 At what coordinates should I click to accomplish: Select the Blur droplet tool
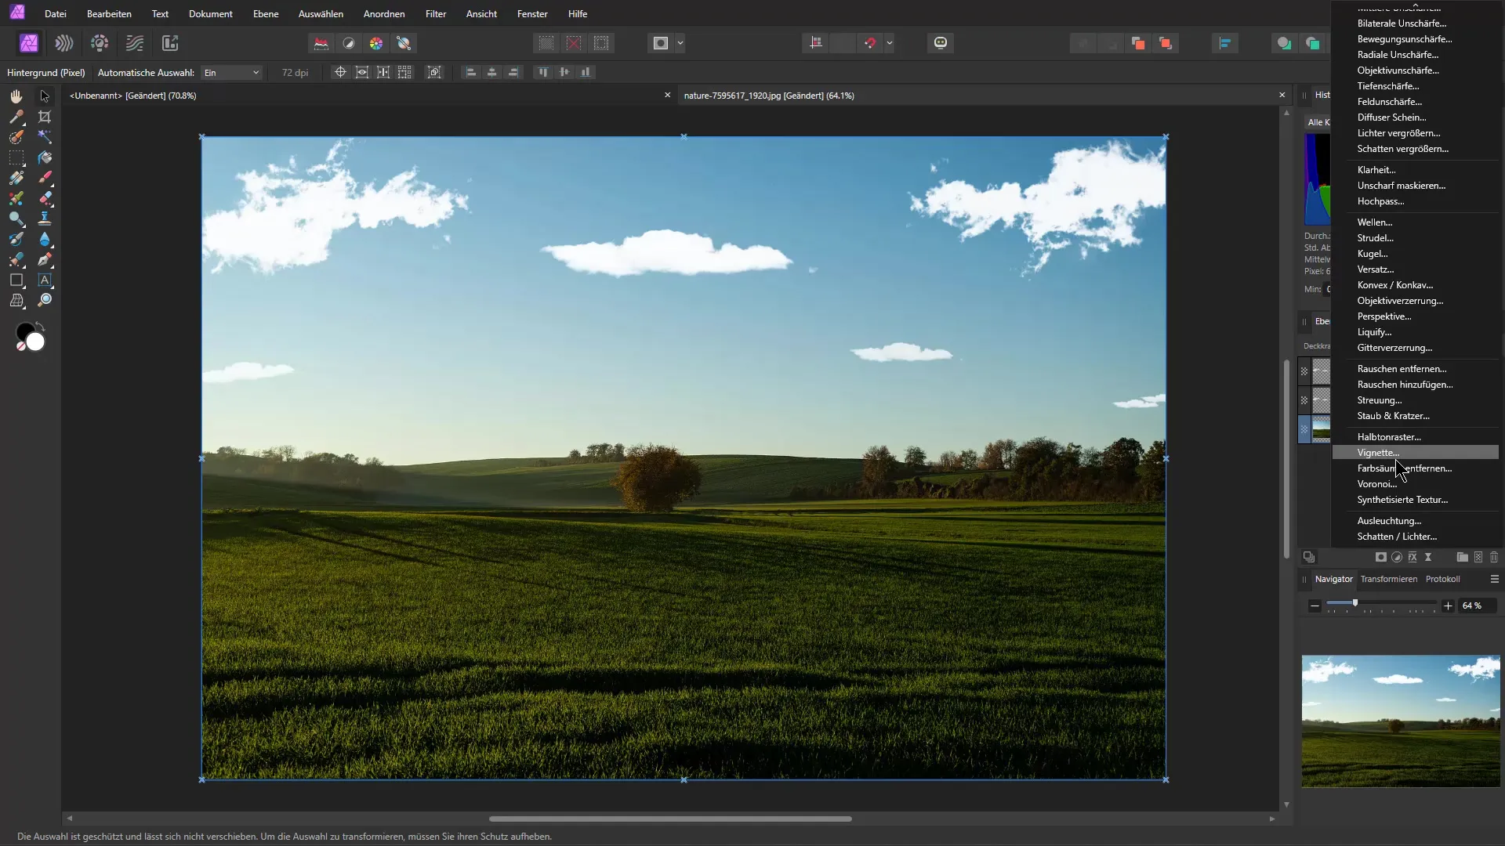coord(45,239)
